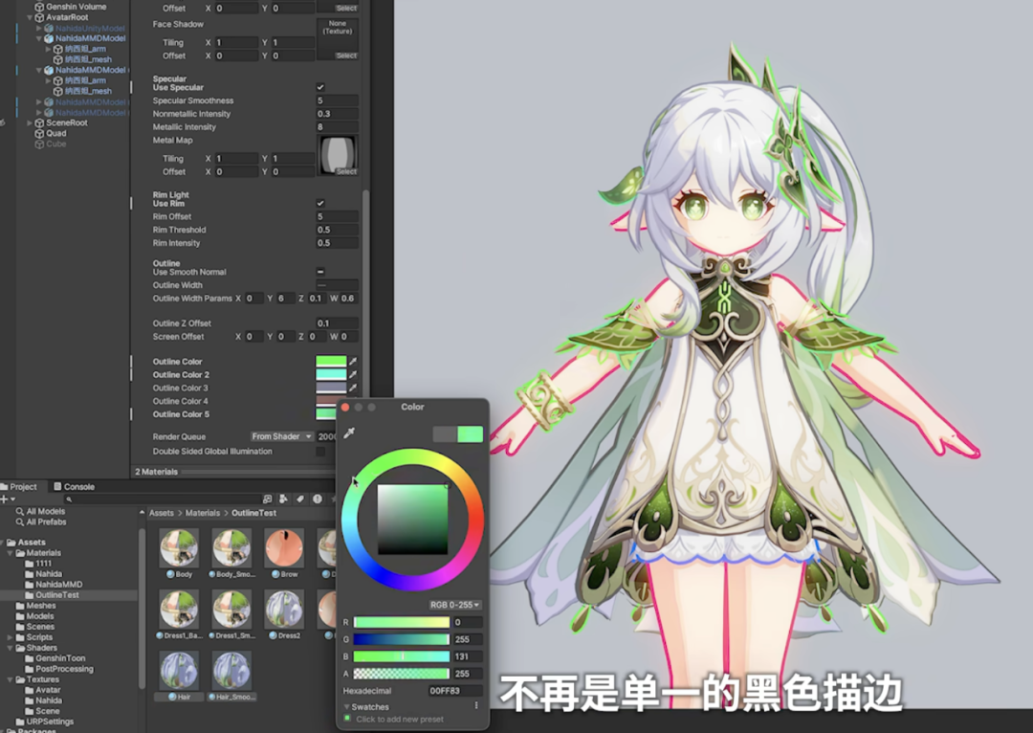The width and height of the screenshot is (1033, 733).
Task: Open swatches options kebab menu
Action: pos(476,706)
